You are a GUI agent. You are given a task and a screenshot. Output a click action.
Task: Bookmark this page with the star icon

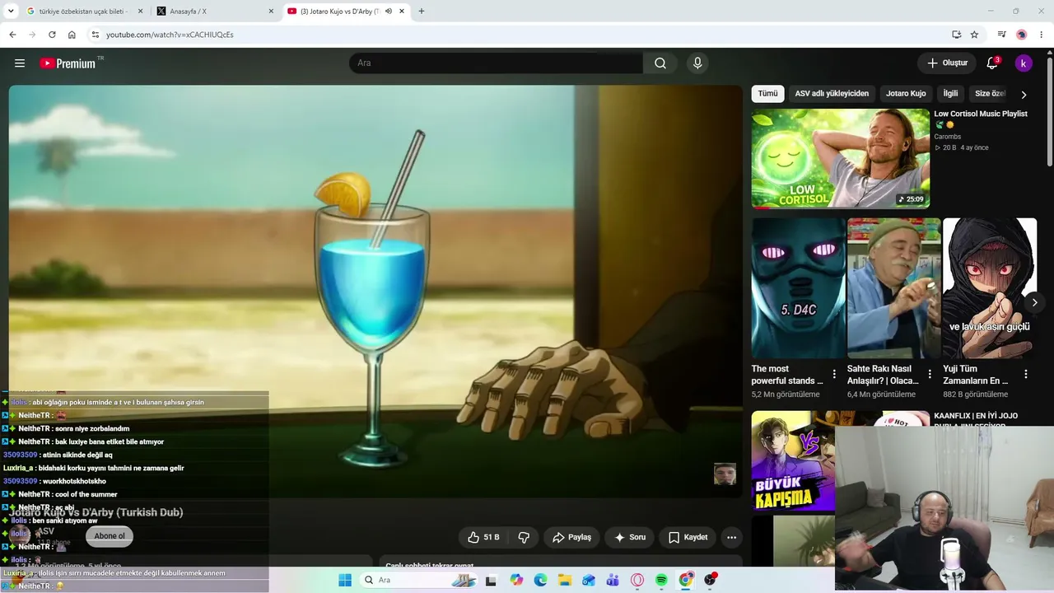(974, 35)
